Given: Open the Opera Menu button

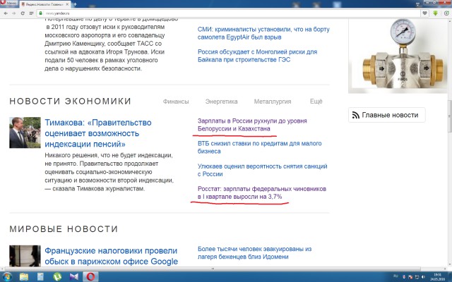Looking at the screenshot, I should (8, 3).
